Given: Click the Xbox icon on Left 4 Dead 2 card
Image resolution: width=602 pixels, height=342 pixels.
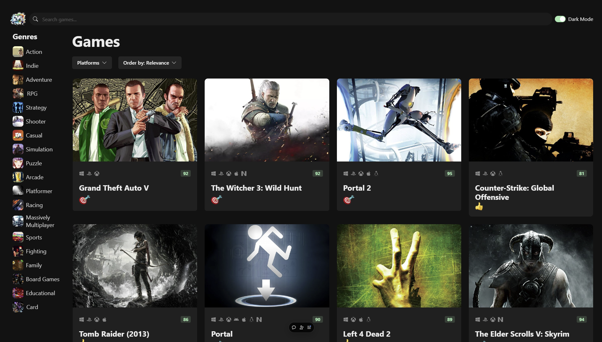Looking at the screenshot, I should coord(353,320).
